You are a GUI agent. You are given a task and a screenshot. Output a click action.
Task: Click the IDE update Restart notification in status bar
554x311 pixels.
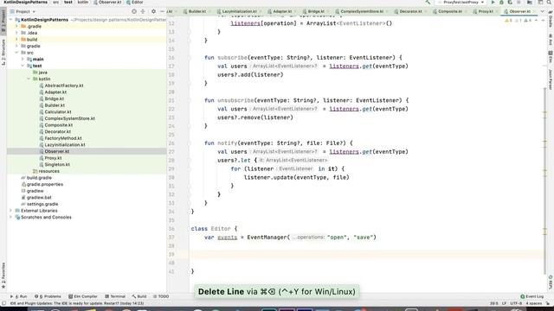click(x=77, y=303)
